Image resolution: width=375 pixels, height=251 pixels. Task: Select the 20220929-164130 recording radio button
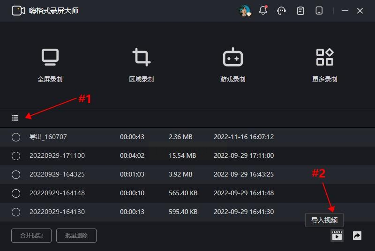(16, 212)
